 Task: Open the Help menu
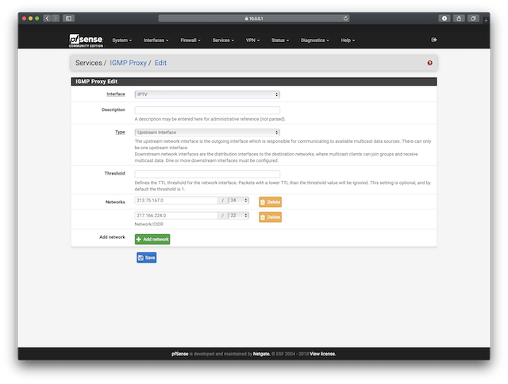click(348, 40)
